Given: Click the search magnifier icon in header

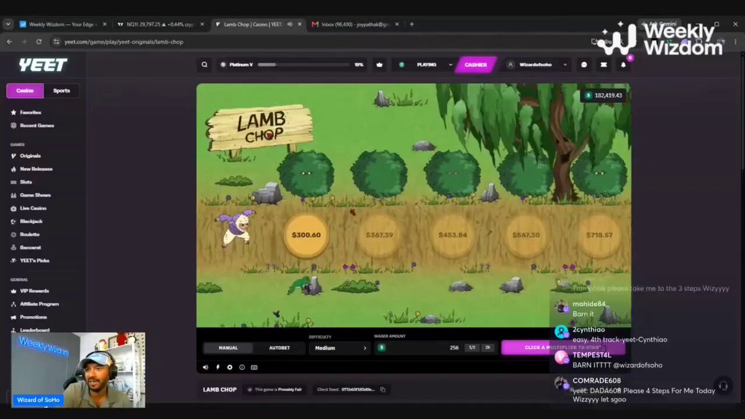Looking at the screenshot, I should (204, 65).
